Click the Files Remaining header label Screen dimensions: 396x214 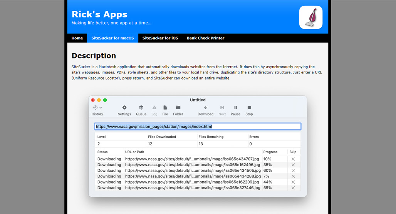pos(211,137)
